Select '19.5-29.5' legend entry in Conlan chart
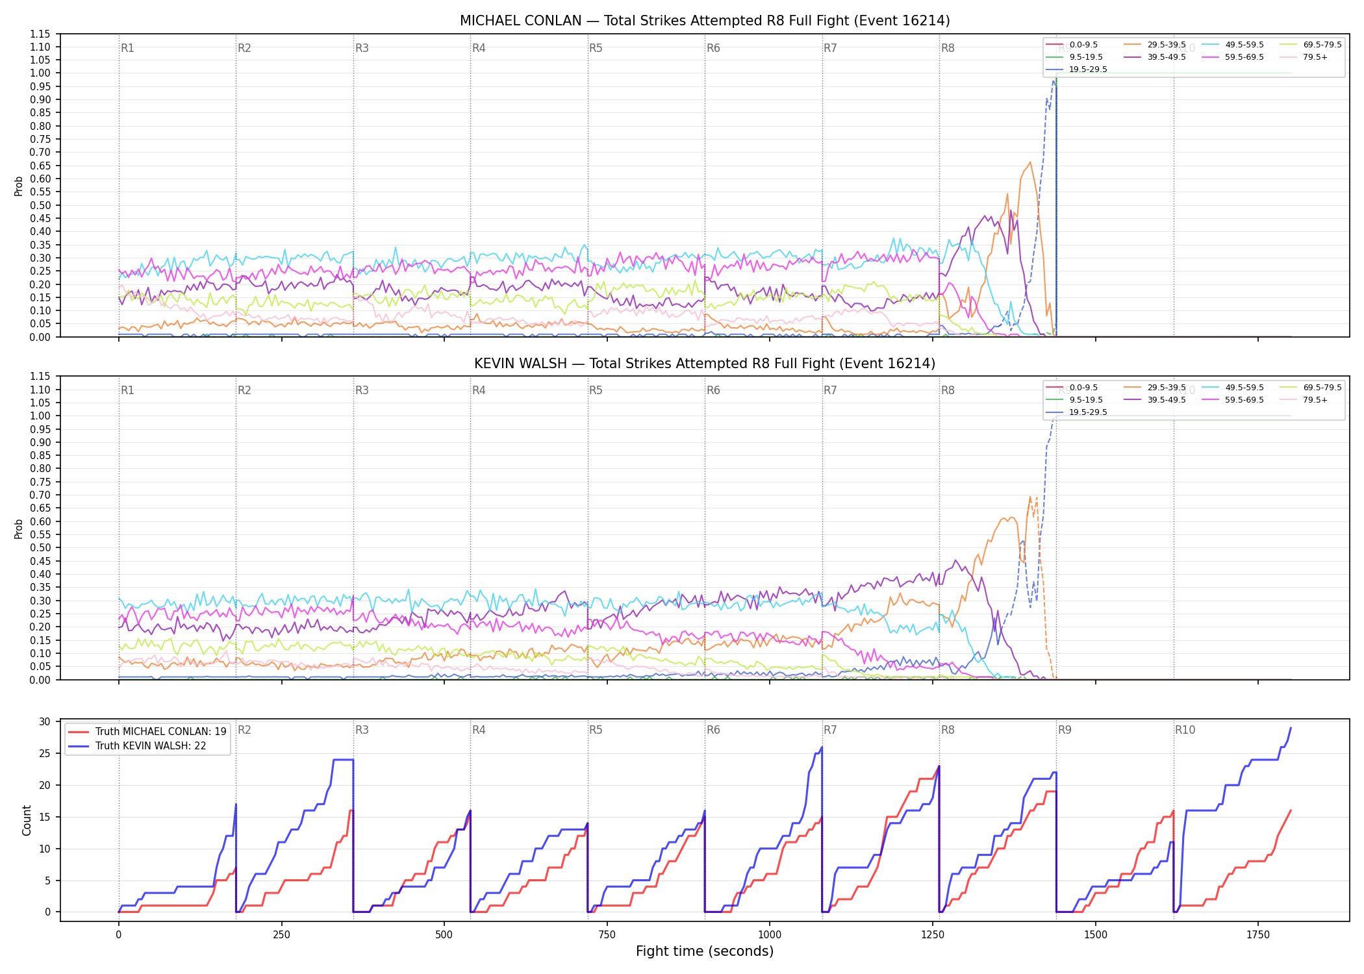1364x974 pixels. point(1076,69)
